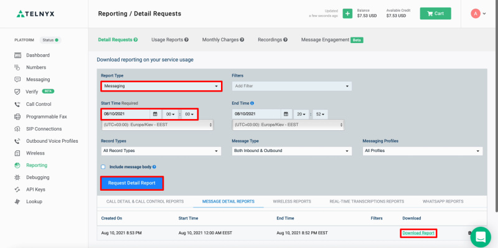The image size is (498, 248).
Task: Click the green add funds plus icon
Action: tap(347, 14)
